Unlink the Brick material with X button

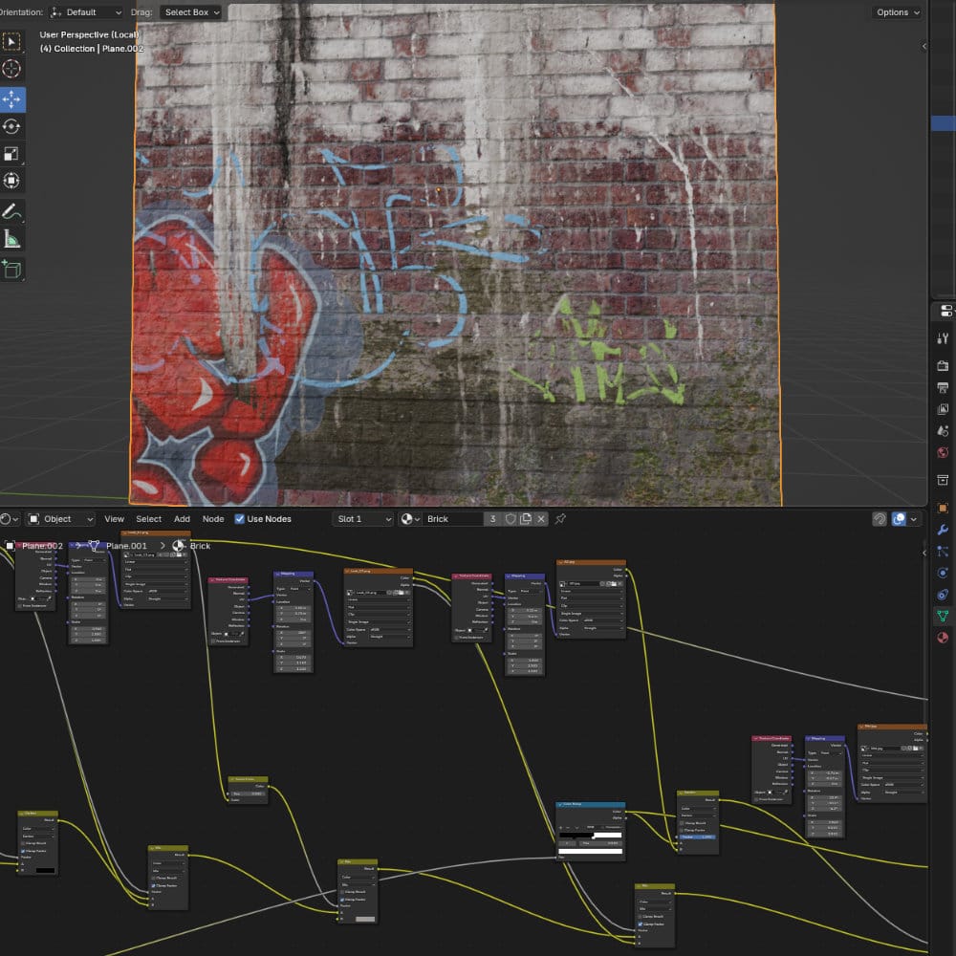click(541, 519)
